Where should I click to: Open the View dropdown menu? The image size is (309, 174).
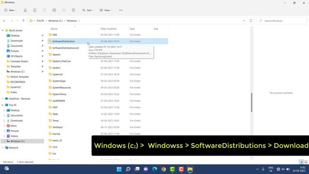[106, 10]
